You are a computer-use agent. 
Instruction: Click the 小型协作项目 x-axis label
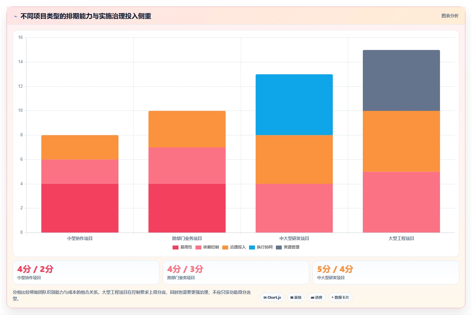pyautogui.click(x=80, y=238)
